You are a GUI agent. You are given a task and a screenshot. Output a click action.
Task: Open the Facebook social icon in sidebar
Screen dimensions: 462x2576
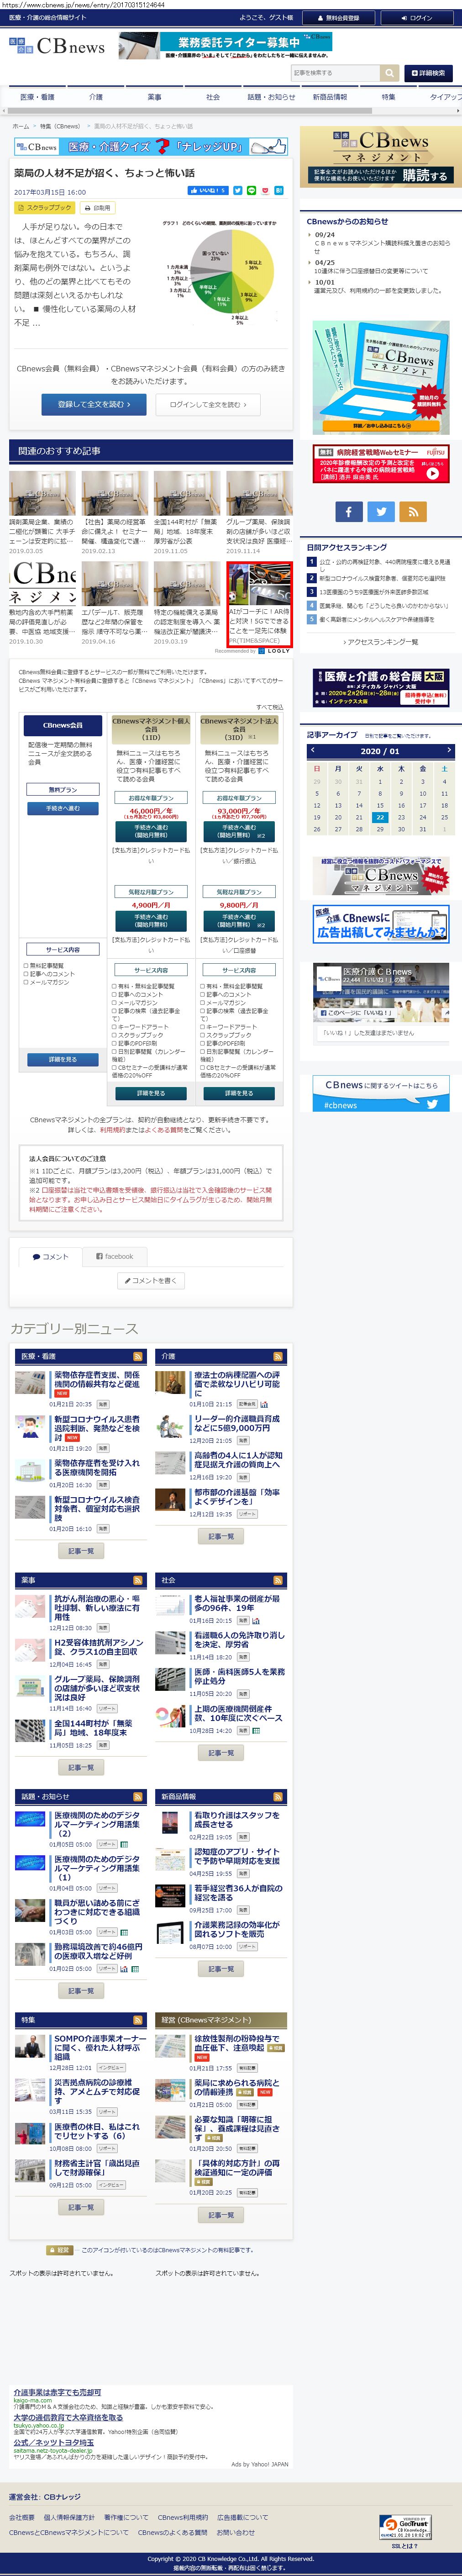pyautogui.click(x=348, y=511)
